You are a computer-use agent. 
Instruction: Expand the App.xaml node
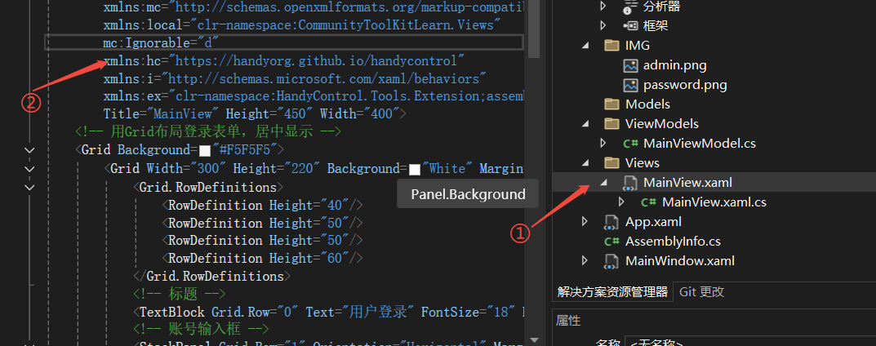tap(585, 221)
